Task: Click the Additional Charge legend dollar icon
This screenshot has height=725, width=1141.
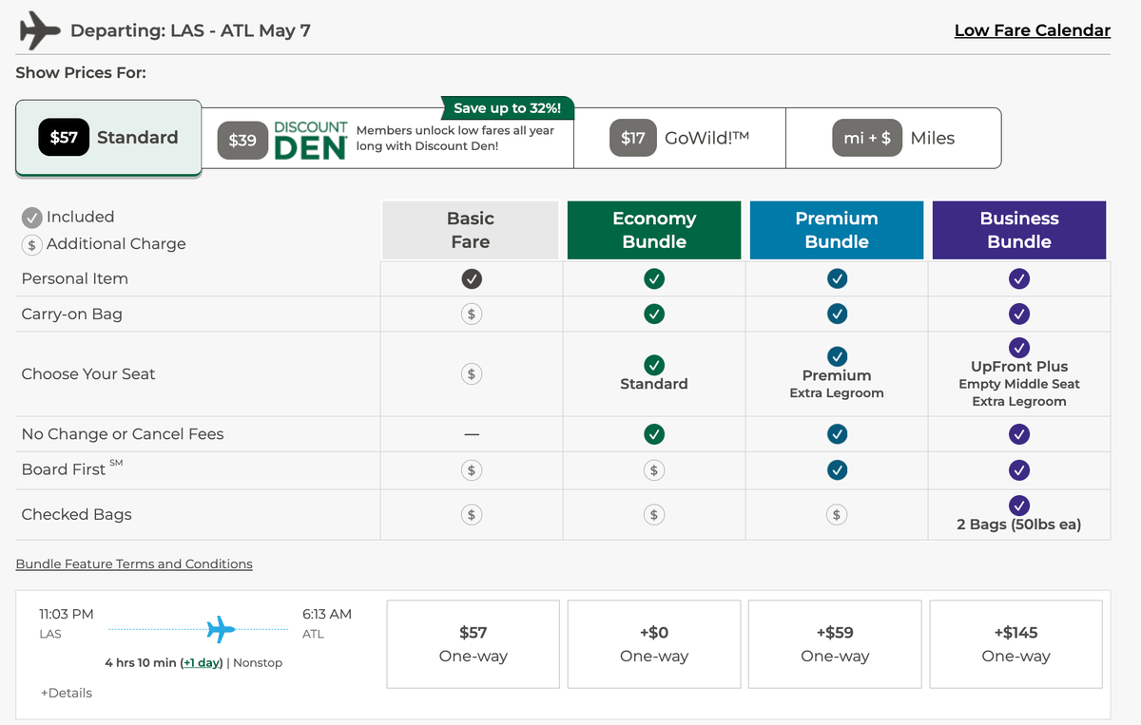Action: click(32, 244)
